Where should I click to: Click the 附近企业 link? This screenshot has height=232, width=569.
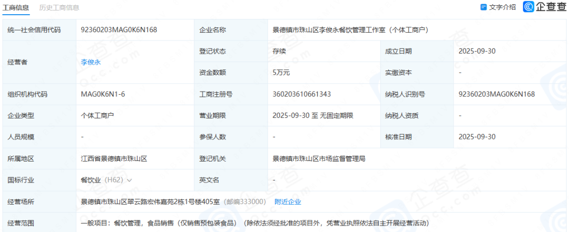click(x=288, y=201)
